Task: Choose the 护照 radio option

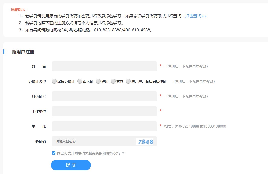Action: tap(98, 81)
